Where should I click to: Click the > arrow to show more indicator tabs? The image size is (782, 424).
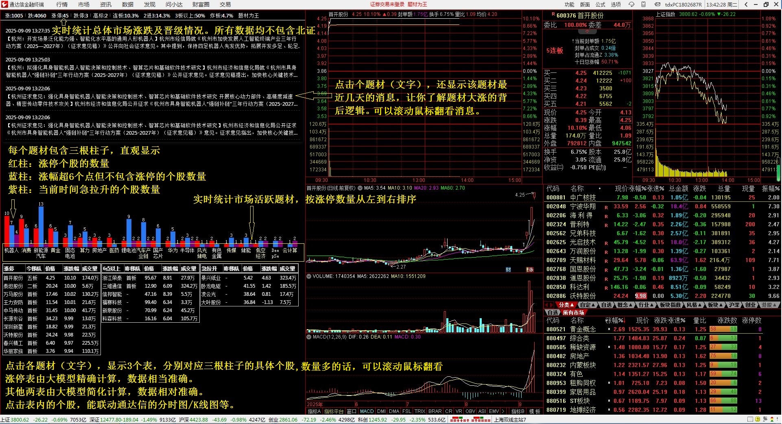pyautogui.click(x=504, y=411)
